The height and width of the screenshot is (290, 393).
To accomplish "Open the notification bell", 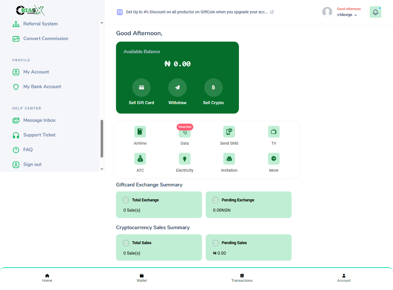I will click(x=375, y=12).
